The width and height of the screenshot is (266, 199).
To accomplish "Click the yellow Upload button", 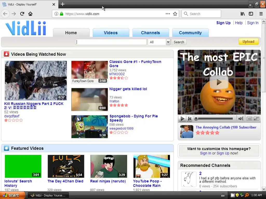I will 248,41.
